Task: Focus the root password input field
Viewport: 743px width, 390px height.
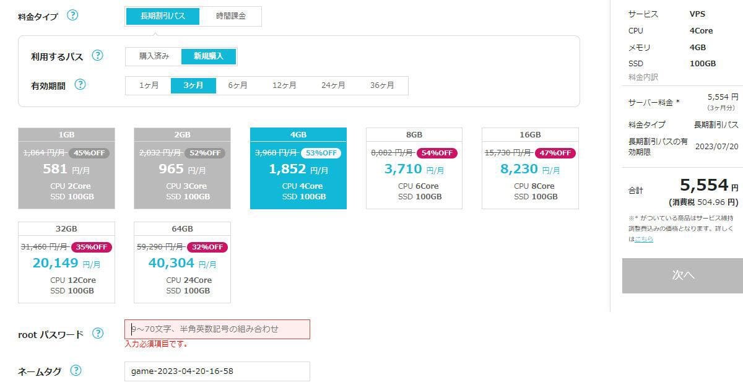Action: click(x=217, y=329)
